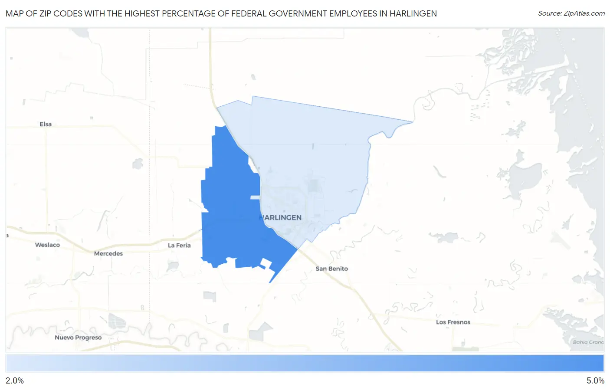The height and width of the screenshot is (390, 610).
Task: Click the San Benito map label
Action: pos(331,269)
